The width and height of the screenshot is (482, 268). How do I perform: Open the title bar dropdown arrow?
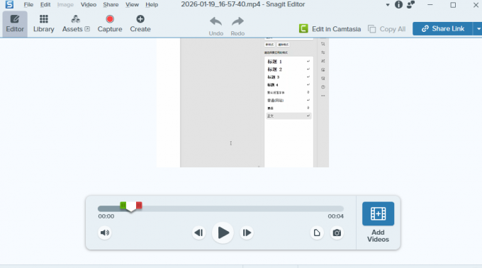(387, 5)
